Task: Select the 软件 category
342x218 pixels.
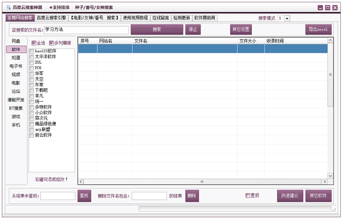Action: point(16,50)
